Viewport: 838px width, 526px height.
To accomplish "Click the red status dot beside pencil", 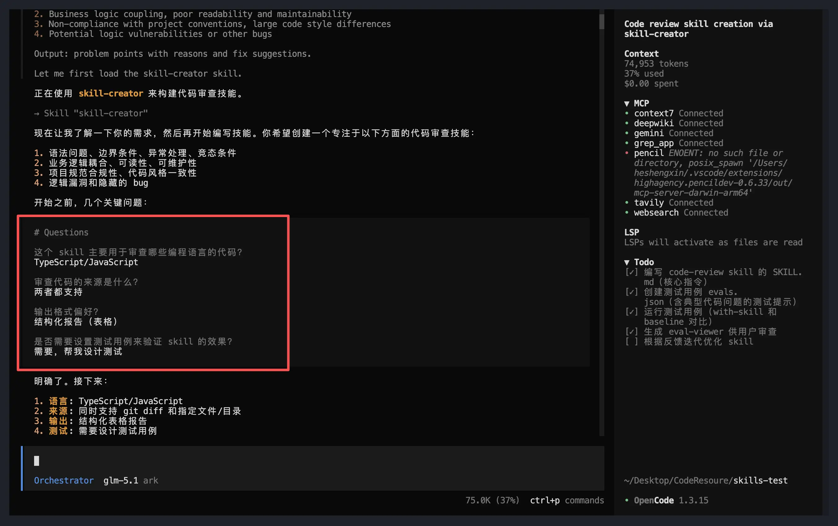I will (627, 153).
